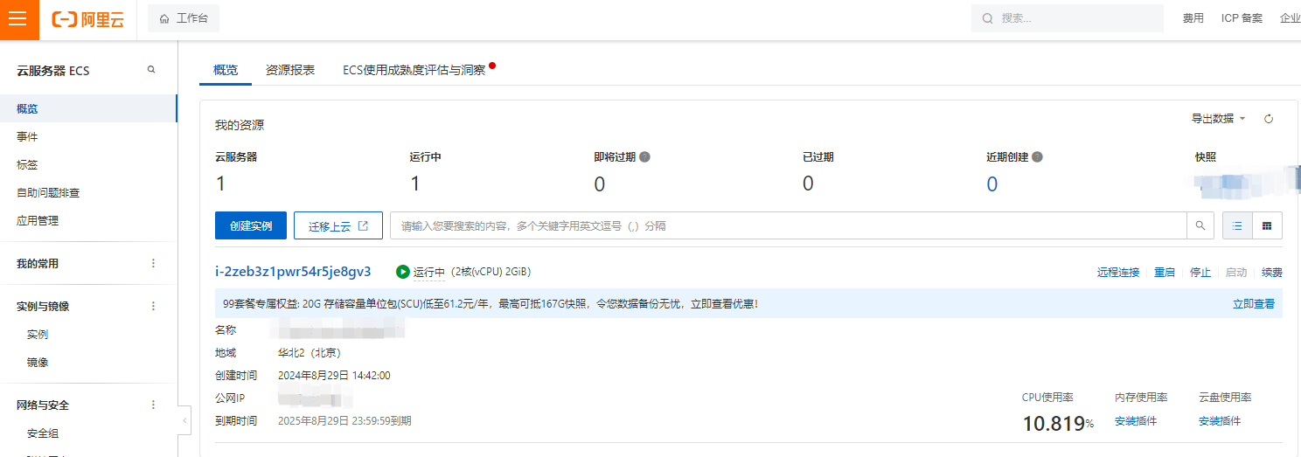This screenshot has height=457, width=1301.
Task: Click the external-link icon on 迁移上云
Action: pos(364,225)
